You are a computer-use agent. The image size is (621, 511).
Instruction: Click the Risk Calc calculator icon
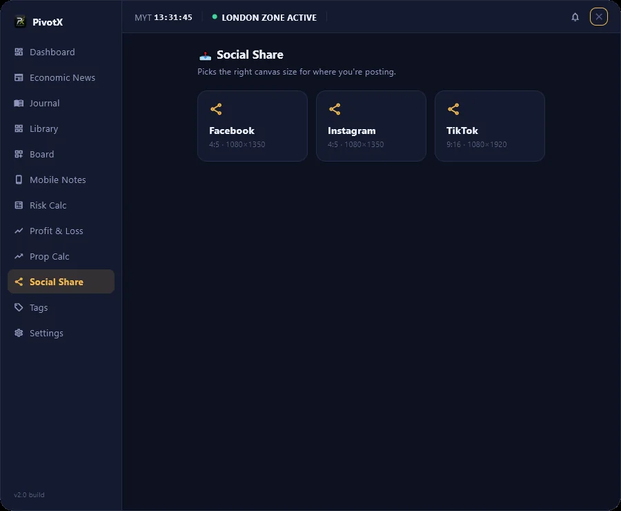[19, 205]
